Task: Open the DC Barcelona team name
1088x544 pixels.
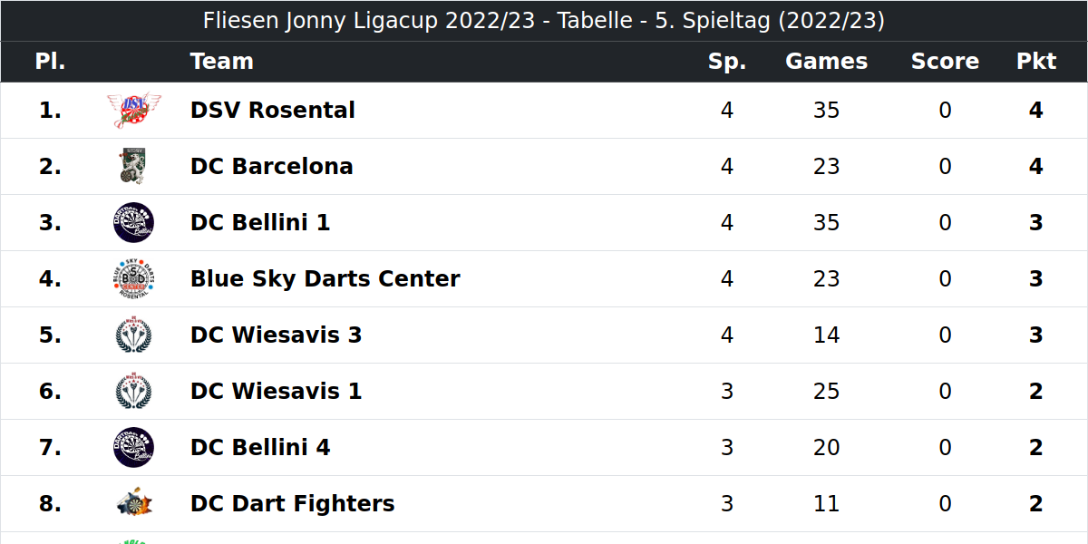Action: tap(272, 167)
